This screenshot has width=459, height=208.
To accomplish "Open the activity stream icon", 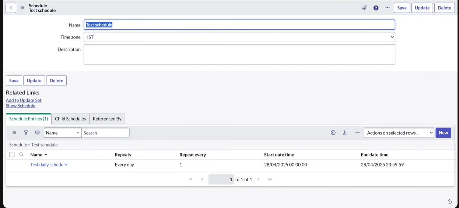I will [37, 133].
